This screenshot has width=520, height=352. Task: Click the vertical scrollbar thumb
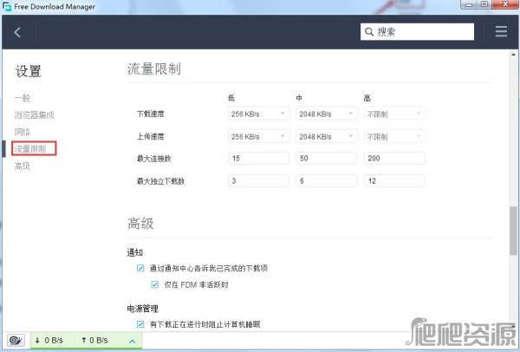click(513, 231)
